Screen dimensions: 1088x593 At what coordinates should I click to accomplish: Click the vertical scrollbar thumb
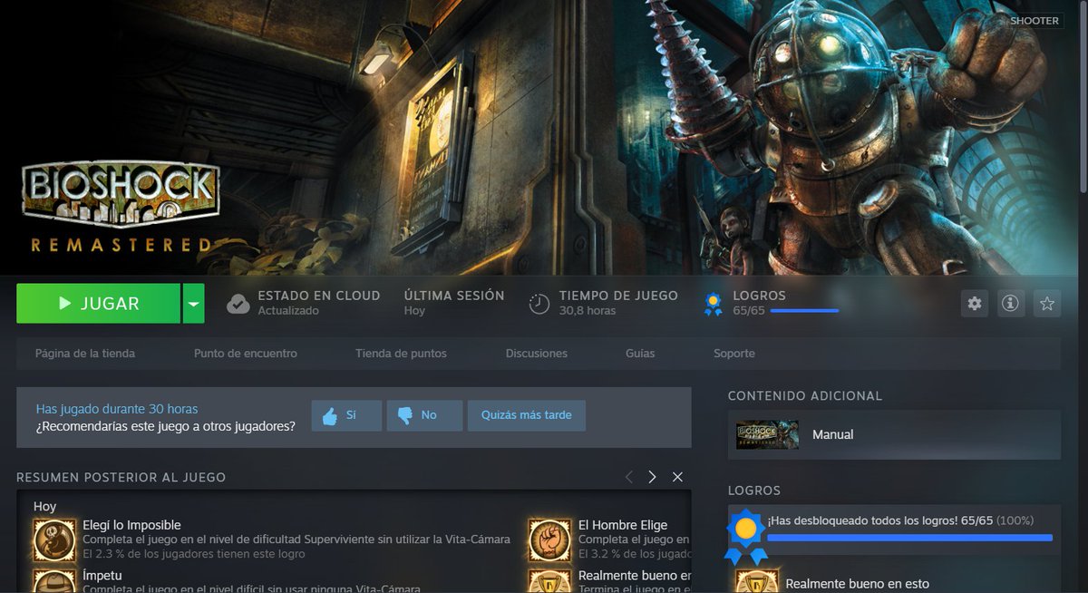1082,95
